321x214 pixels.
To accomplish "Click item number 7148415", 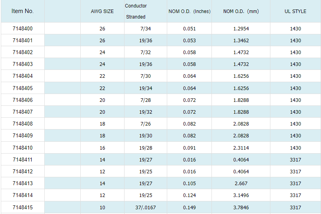I will 23,207.
